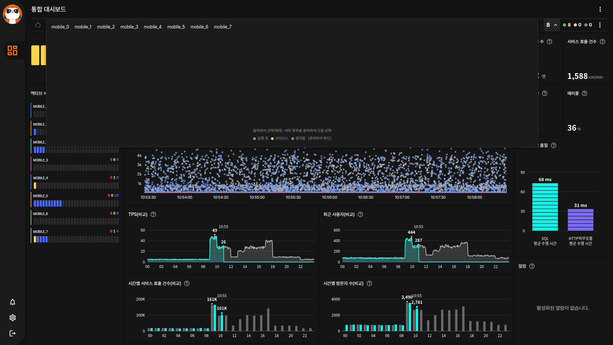613x345 pixels.
Task: Toggle mobile_3 agent selection
Action: click(x=129, y=27)
